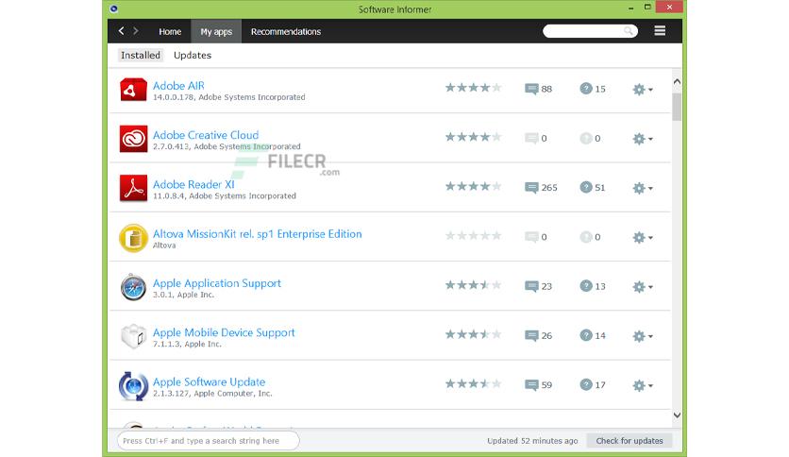The image size is (789, 457).
Task: Rate Adobe Reader XI using its stars
Action: pyautogui.click(x=473, y=186)
